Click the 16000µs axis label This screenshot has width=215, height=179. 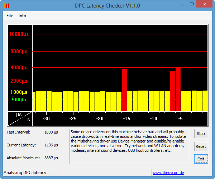coord(19,34)
